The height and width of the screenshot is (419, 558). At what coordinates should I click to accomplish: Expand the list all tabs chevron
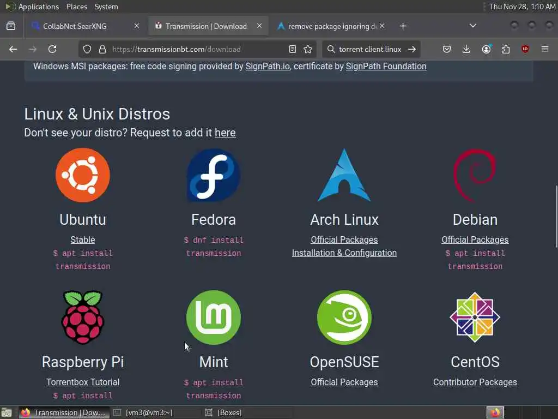472,26
